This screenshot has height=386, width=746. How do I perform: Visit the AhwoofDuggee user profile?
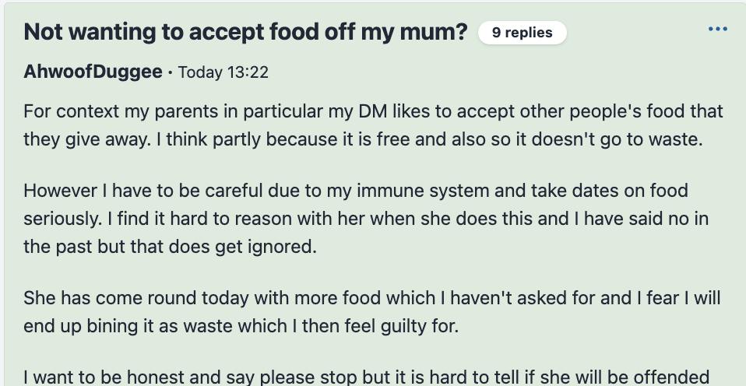93,72
